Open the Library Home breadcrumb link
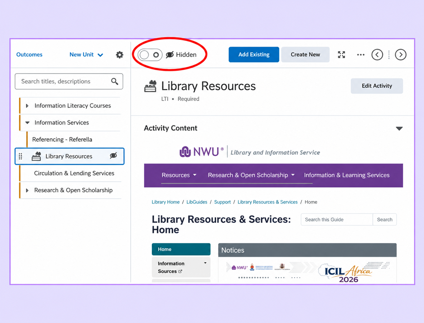Screen dimensions: 424x323 pos(166,202)
